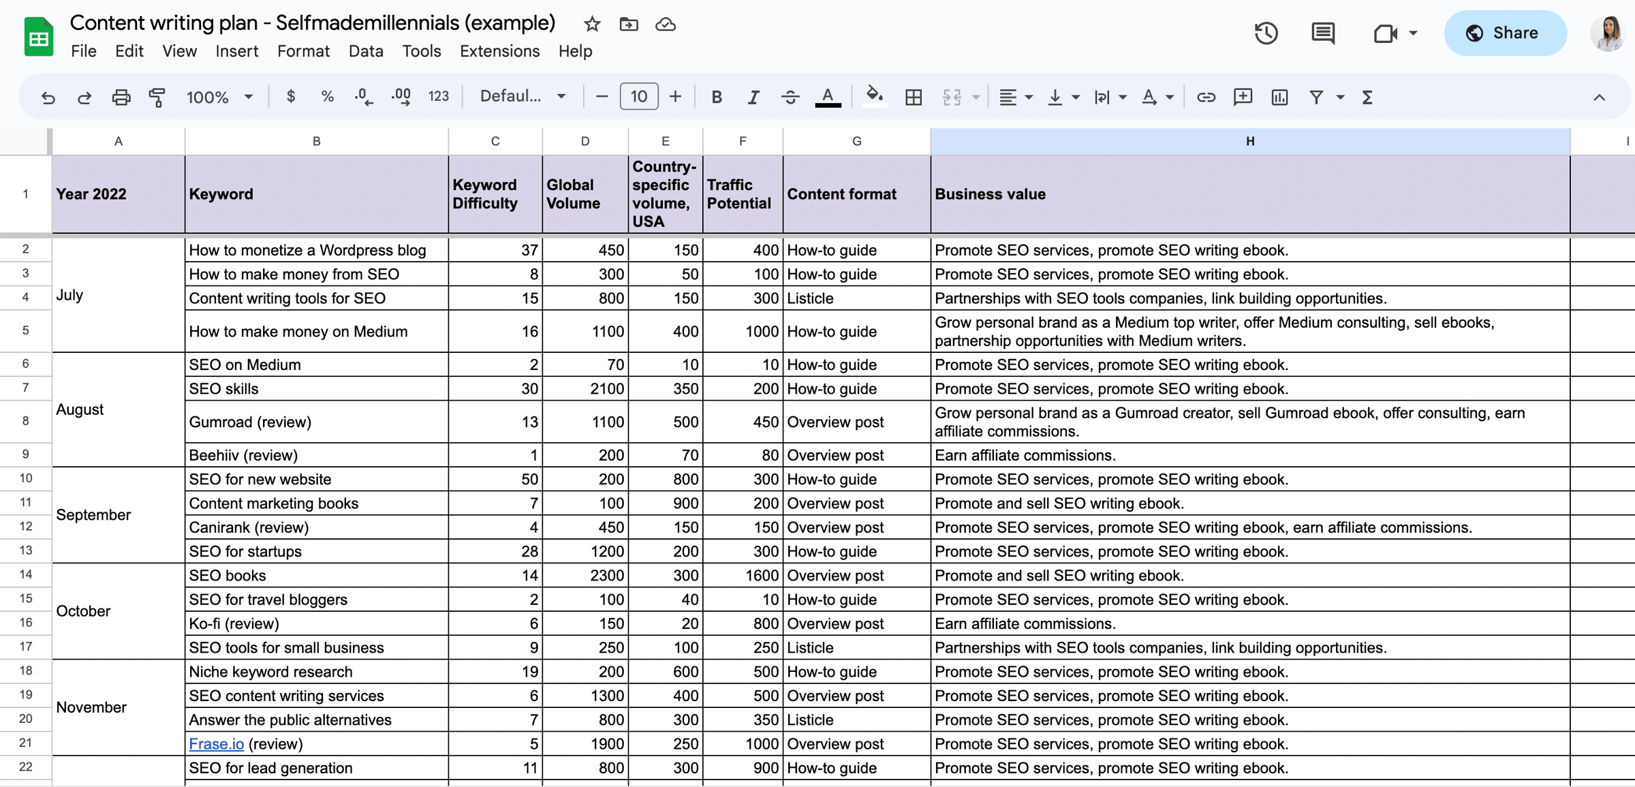This screenshot has height=787, width=1635.
Task: Insert chart icon
Action: click(1279, 97)
